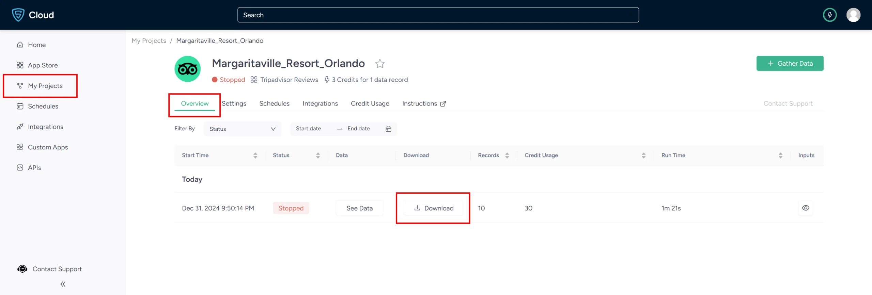Sort by Records column arrows
The width and height of the screenshot is (872, 295).
[x=507, y=155]
